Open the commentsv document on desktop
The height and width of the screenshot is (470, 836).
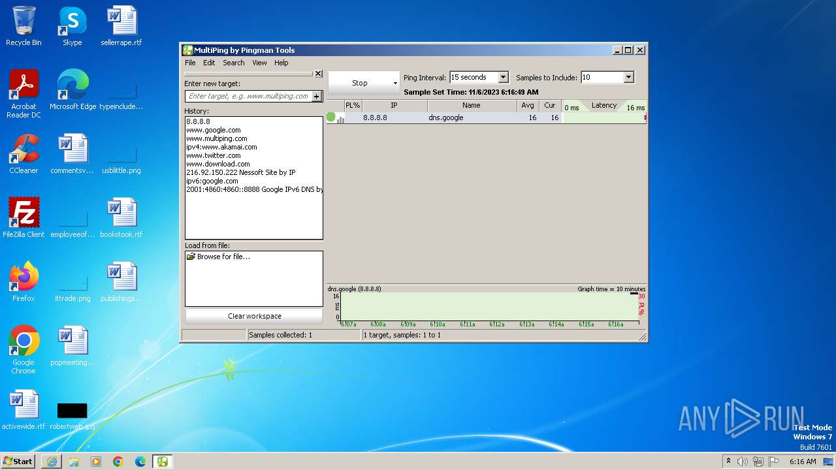[72, 154]
